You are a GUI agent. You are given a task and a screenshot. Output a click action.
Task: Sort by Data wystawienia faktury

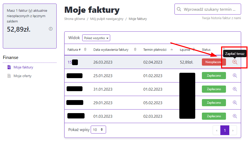(135, 50)
